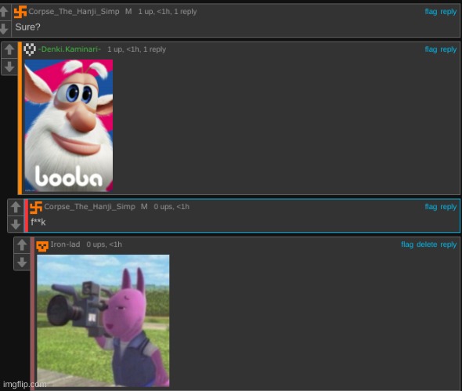Click the 'M' badge on the 'f**k' comment
Viewport: 462px width, 391px height.
[144, 207]
